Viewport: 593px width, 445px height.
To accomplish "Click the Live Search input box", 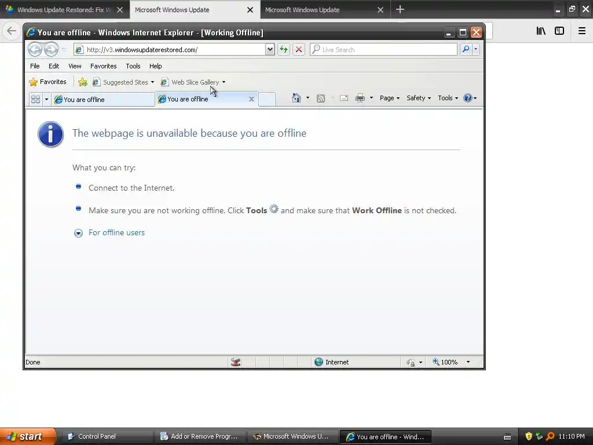I will 383,50.
